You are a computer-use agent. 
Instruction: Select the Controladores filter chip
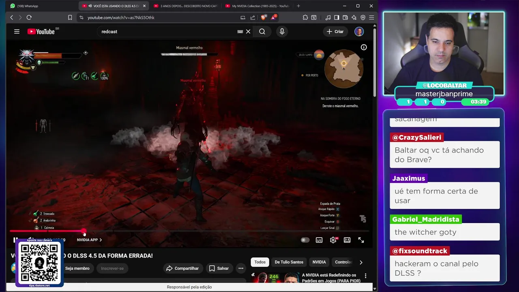coord(343,262)
